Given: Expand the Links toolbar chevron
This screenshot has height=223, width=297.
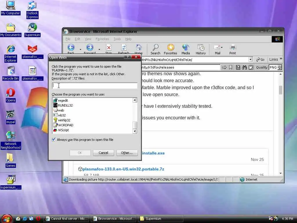Looking at the screenshot, I should pos(281,59).
